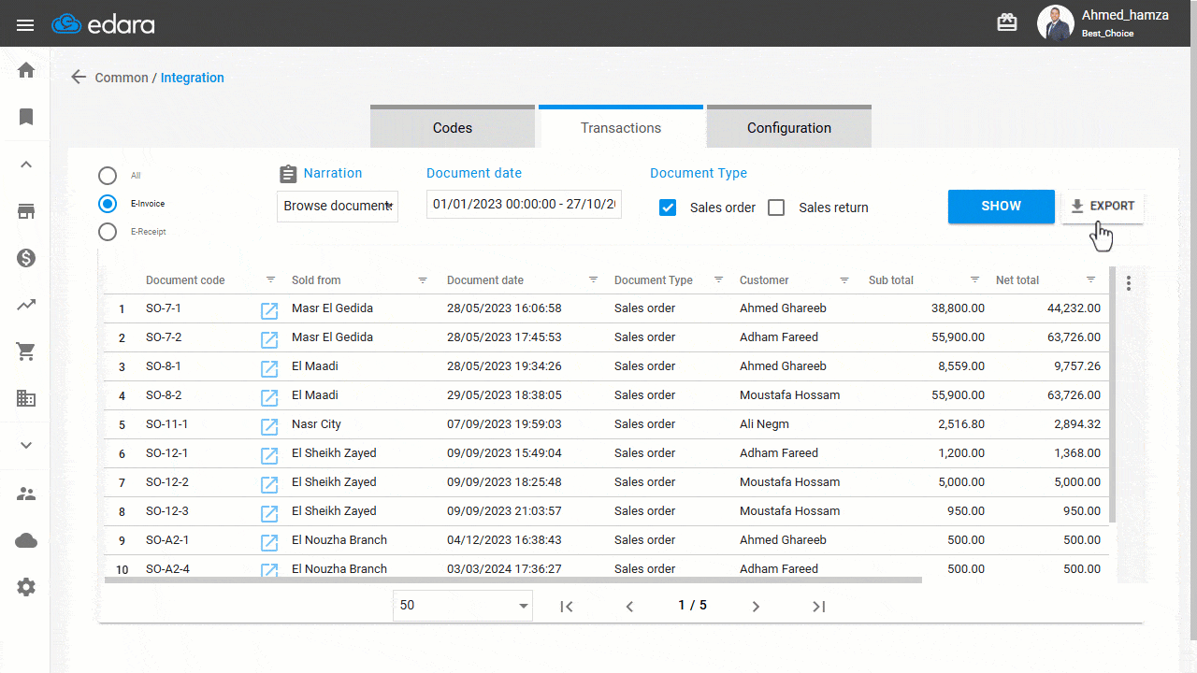Select the Home icon in the sidebar
The height and width of the screenshot is (673, 1197).
pos(25,69)
